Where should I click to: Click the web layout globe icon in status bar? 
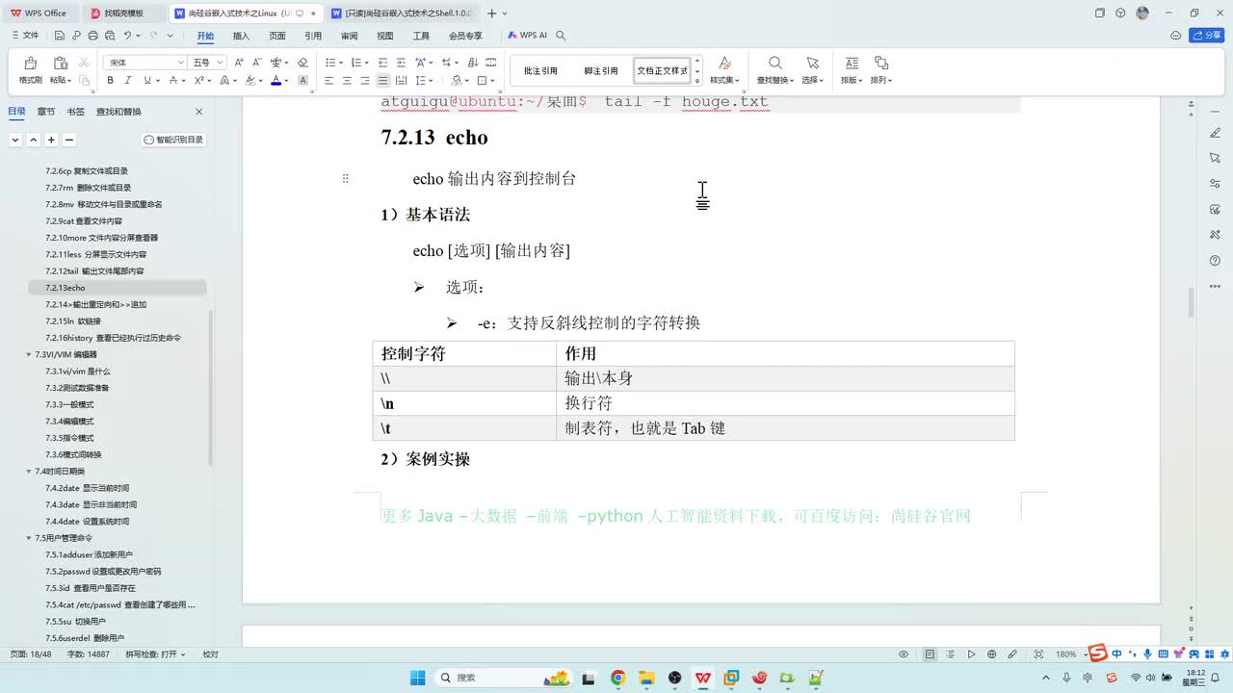click(x=992, y=654)
